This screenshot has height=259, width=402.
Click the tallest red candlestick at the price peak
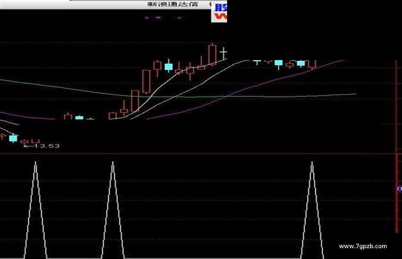(x=212, y=54)
